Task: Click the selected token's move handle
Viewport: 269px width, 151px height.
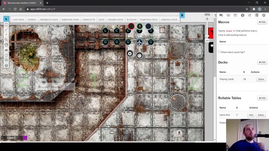Action: pos(139,42)
